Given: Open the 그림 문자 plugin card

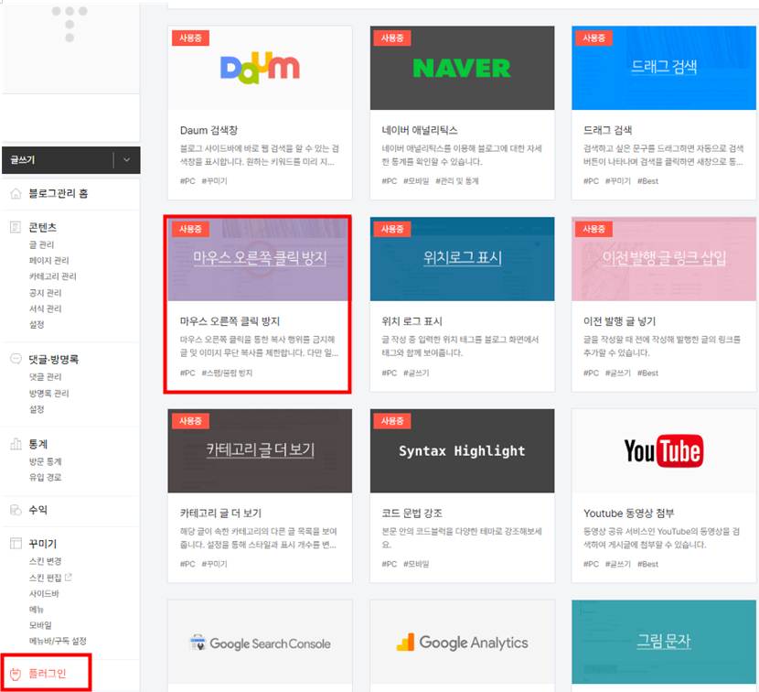Looking at the screenshot, I should pos(664,645).
